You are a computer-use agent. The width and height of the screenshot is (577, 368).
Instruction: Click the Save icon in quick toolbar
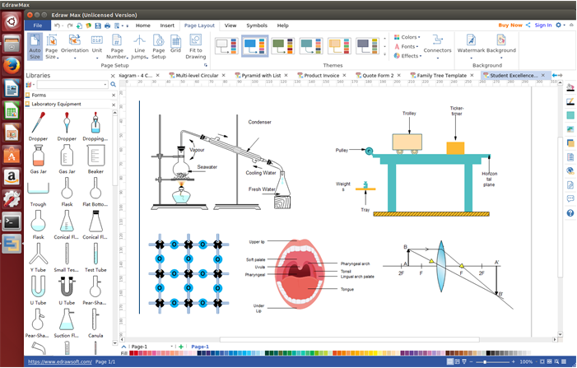(98, 26)
